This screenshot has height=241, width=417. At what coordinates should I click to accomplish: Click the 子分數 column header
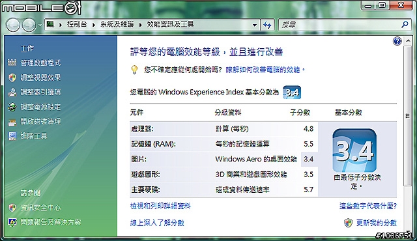pos(300,113)
